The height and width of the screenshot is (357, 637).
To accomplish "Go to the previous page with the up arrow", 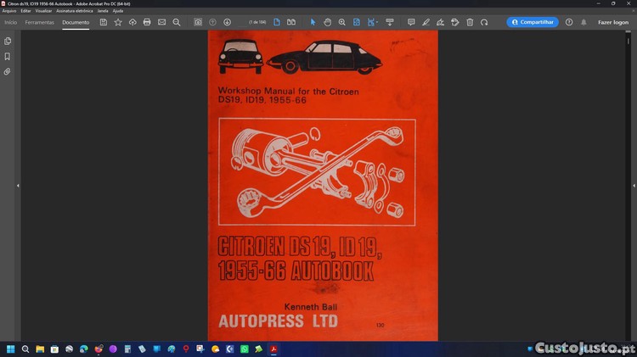I will [212, 22].
